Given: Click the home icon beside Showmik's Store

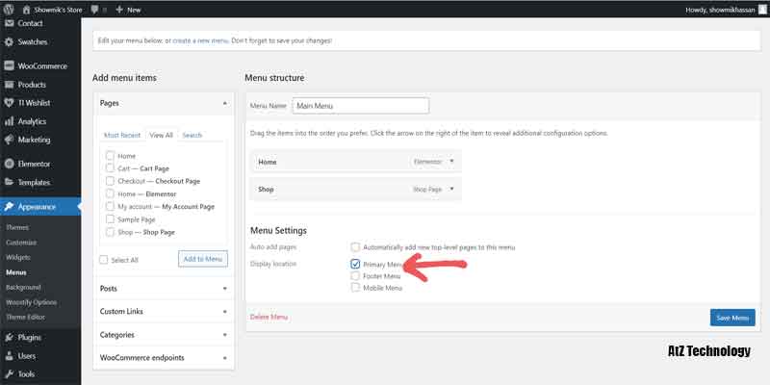Looking at the screenshot, I should [x=26, y=9].
